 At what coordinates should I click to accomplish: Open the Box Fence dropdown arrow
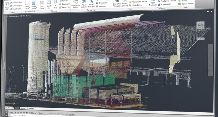(45, 7)
